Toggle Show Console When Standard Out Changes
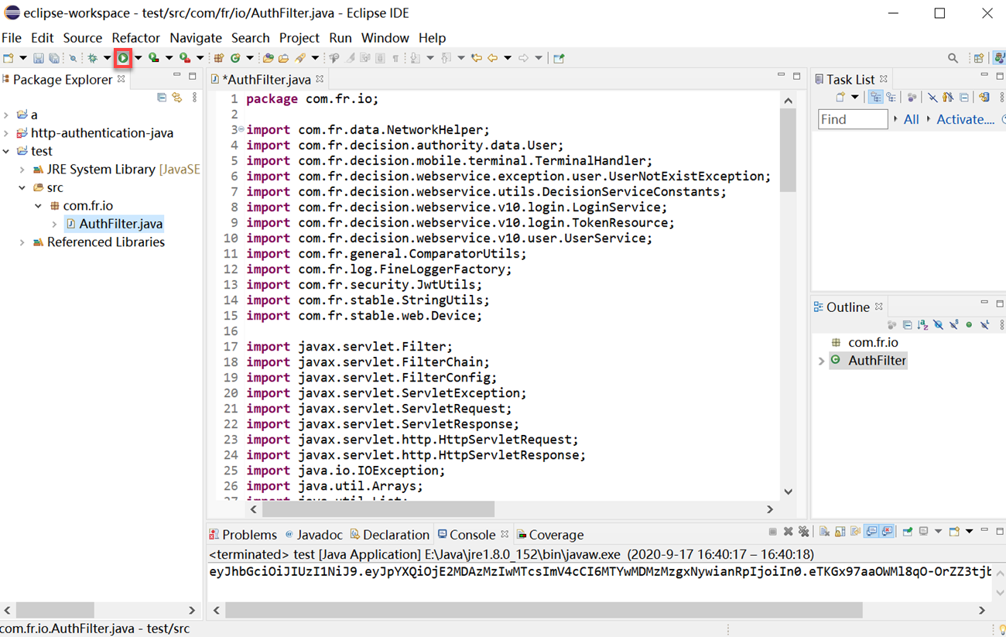 [872, 532]
